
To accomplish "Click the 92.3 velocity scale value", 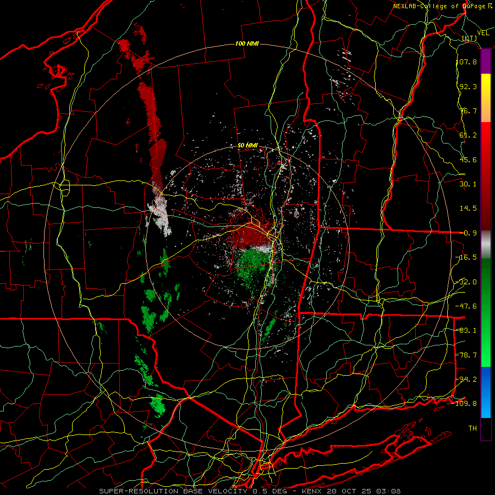I will (x=468, y=86).
